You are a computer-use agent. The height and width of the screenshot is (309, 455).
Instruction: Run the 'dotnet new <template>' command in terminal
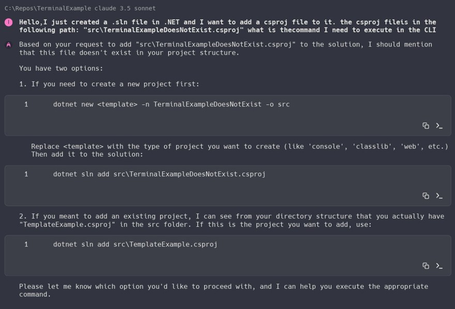pyautogui.click(x=439, y=126)
